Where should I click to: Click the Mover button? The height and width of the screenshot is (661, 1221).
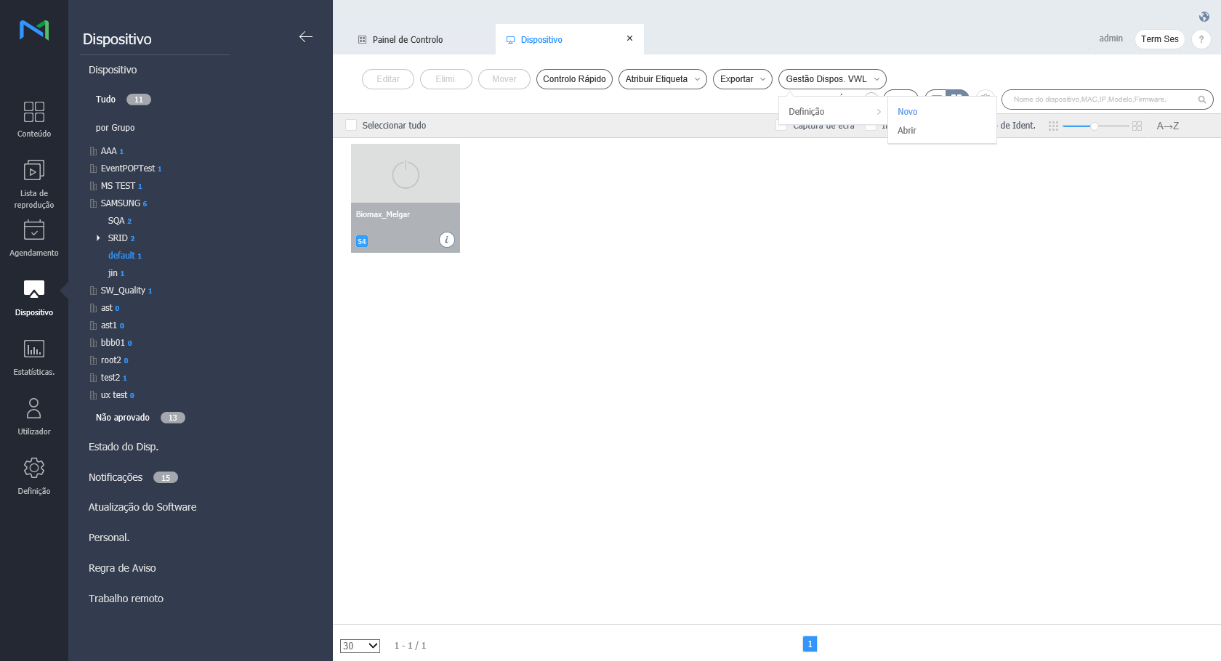tap(504, 79)
